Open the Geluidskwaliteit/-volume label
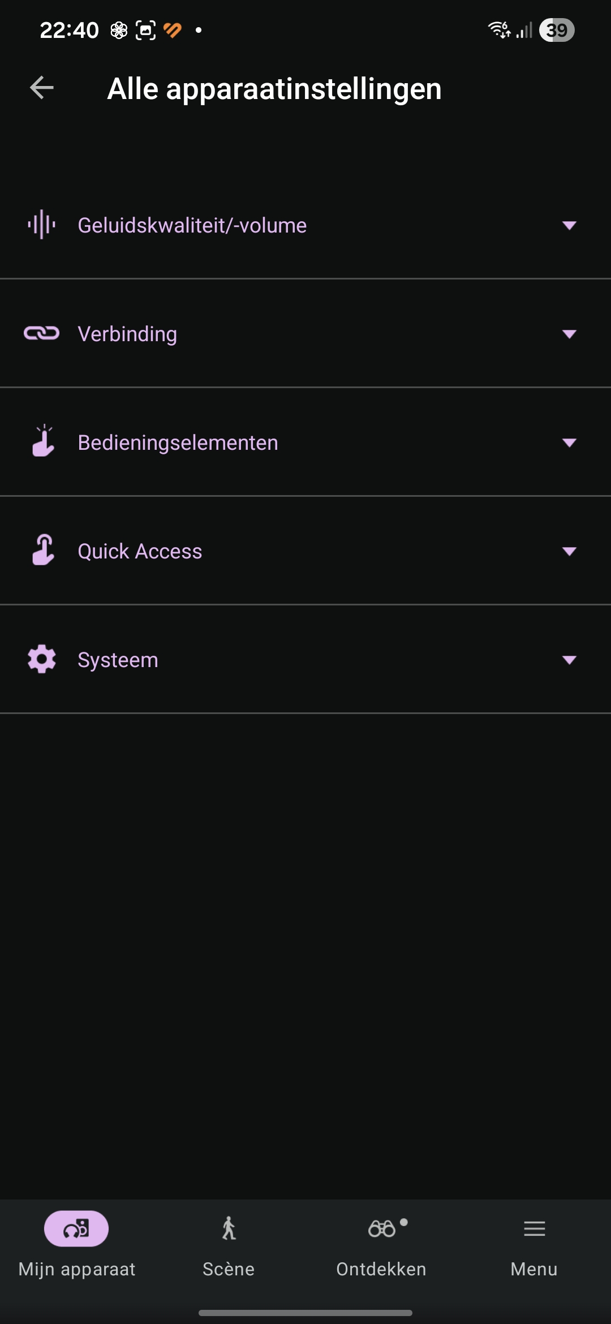Screen dimensions: 611x1324 [192, 225]
